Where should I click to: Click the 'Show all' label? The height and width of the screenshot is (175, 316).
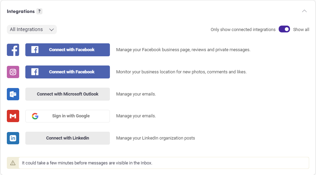click(x=301, y=30)
